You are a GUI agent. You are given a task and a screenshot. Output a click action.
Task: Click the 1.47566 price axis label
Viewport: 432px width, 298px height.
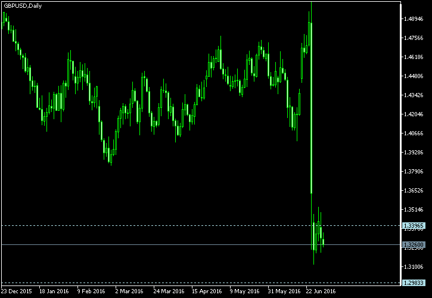click(x=414, y=38)
